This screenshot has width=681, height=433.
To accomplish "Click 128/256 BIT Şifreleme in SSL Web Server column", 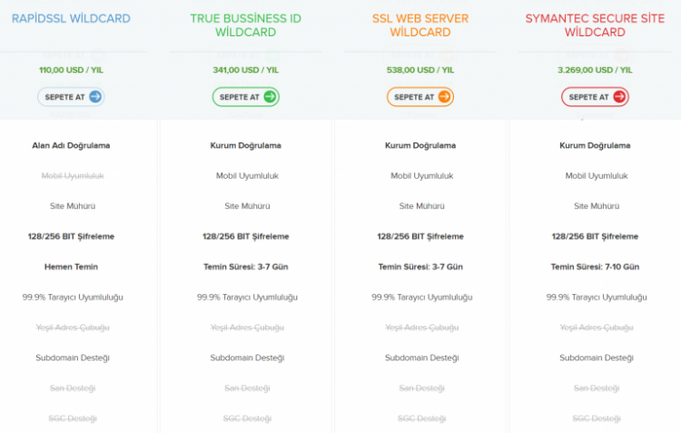I will tap(419, 236).
